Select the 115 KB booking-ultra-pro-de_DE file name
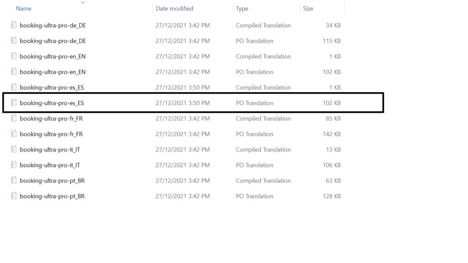Image resolution: width=468 pixels, height=263 pixels. 53,41
